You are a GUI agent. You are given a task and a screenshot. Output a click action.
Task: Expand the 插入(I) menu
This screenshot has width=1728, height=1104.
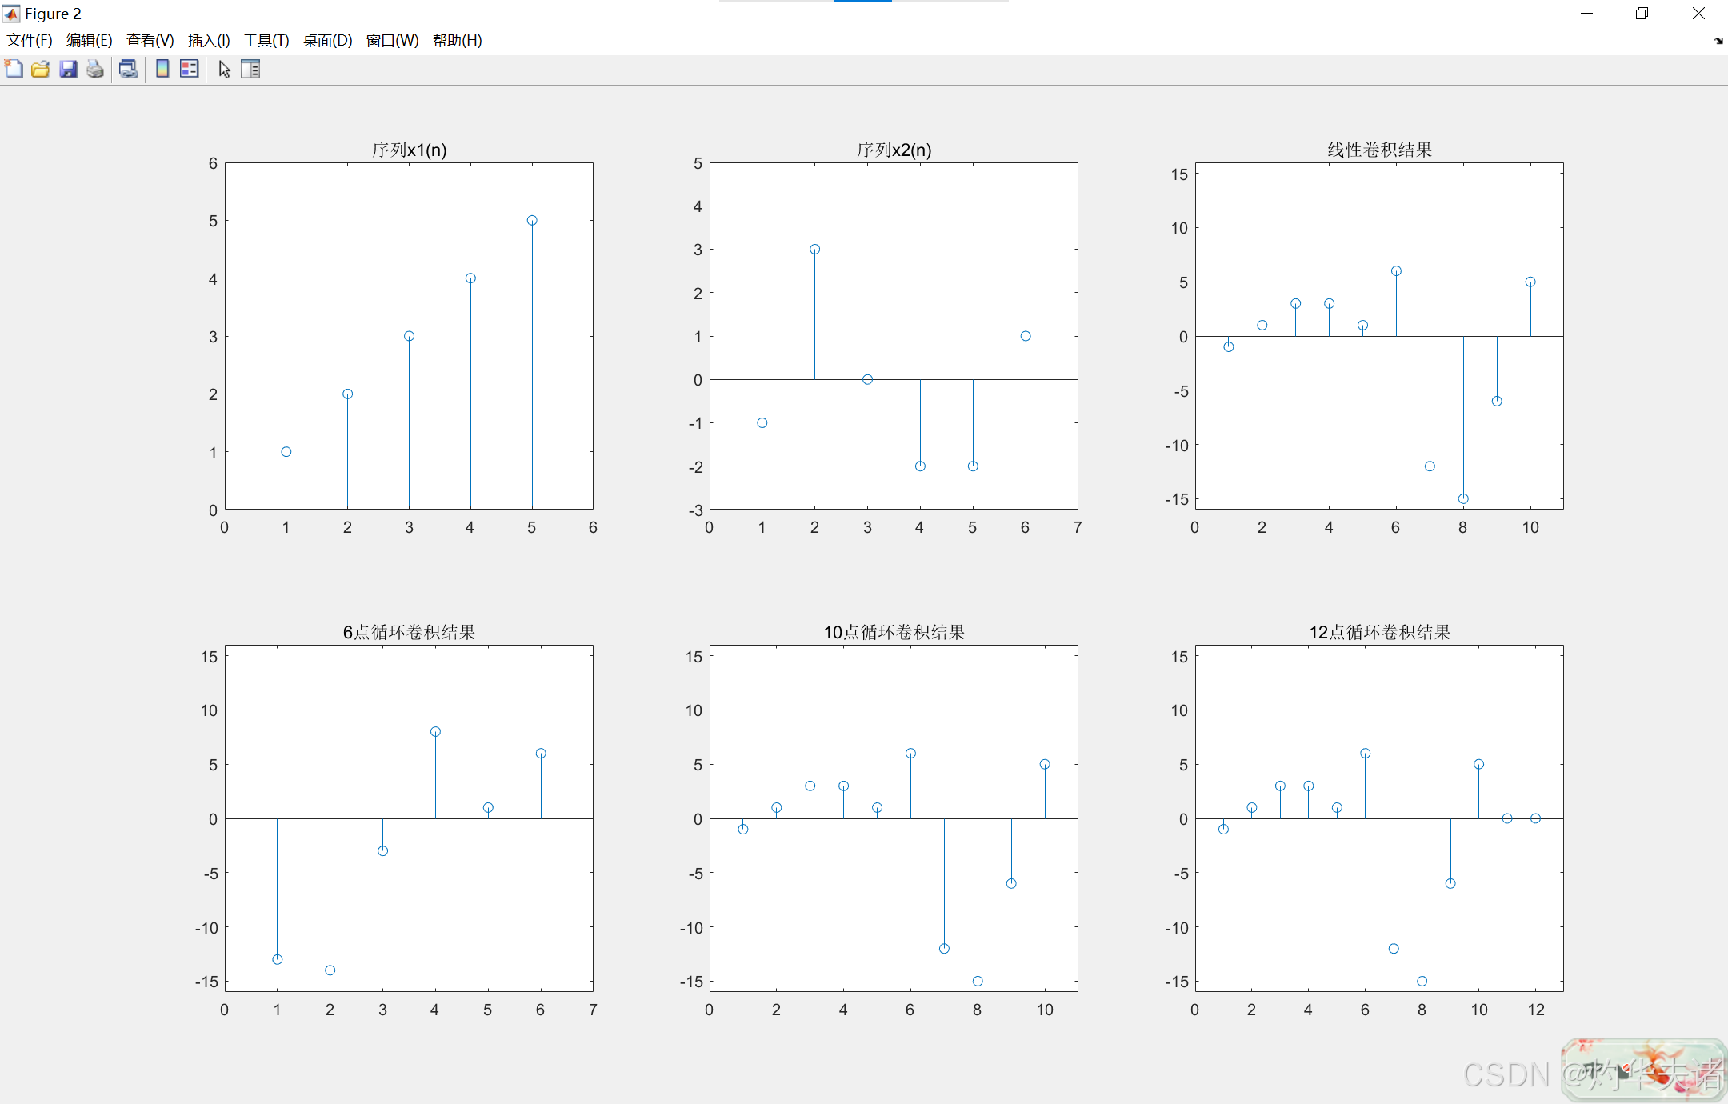tap(209, 41)
